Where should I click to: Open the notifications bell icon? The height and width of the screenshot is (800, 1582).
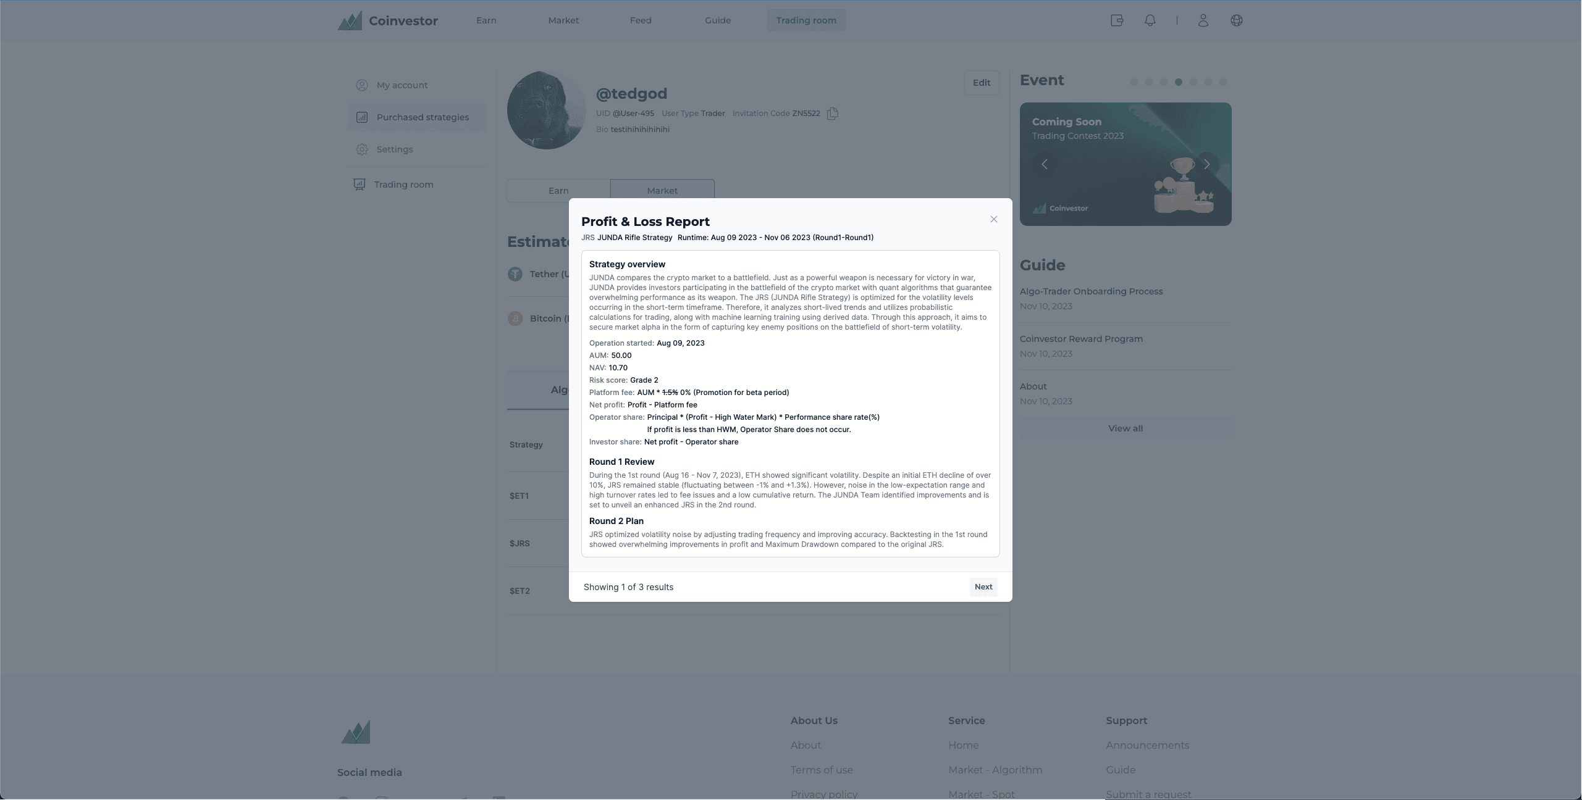pos(1150,20)
